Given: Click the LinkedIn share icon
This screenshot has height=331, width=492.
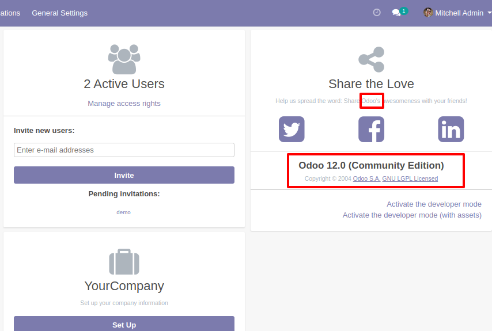Looking at the screenshot, I should point(451,129).
